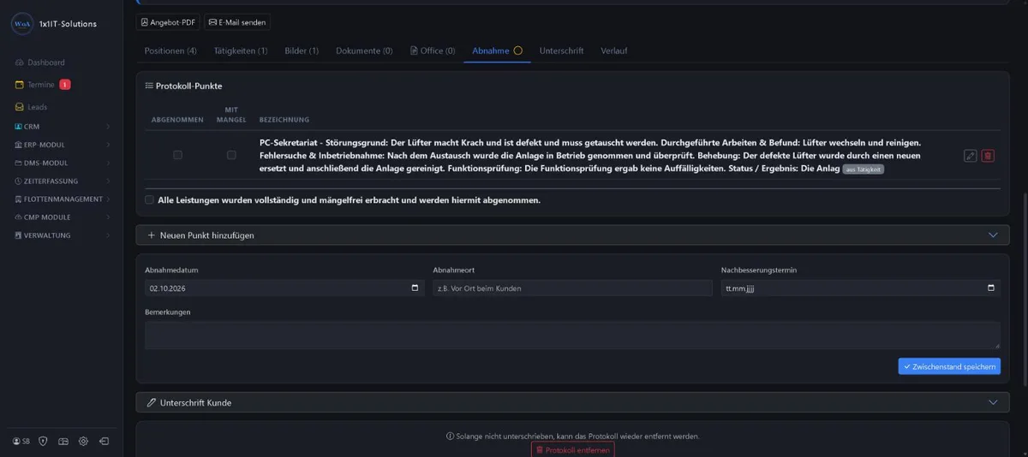The height and width of the screenshot is (457, 1028).
Task: Switch to the Unterschrift tab
Action: pos(561,50)
